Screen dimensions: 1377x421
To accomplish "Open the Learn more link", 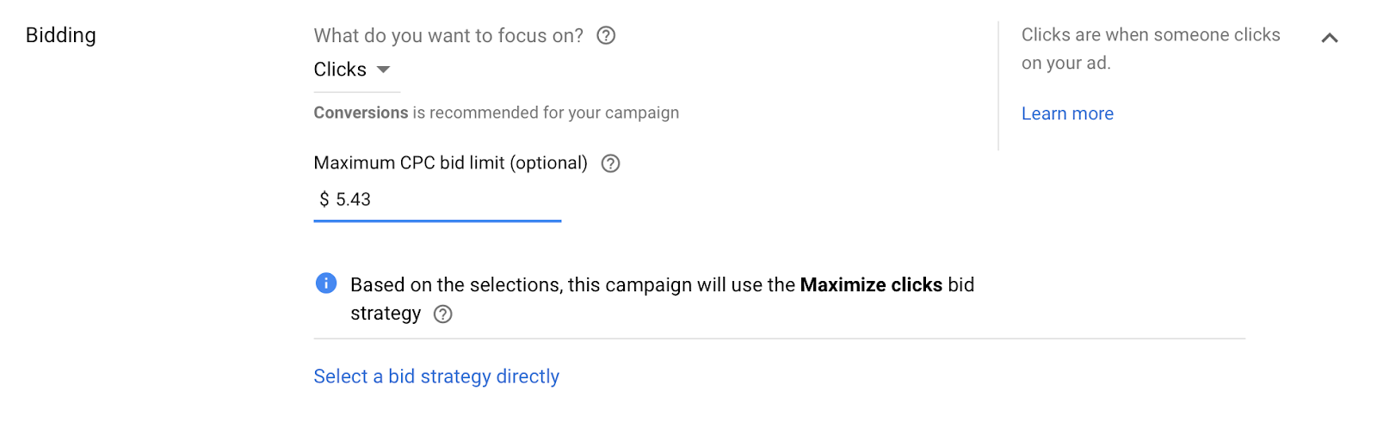I will pos(1067,113).
